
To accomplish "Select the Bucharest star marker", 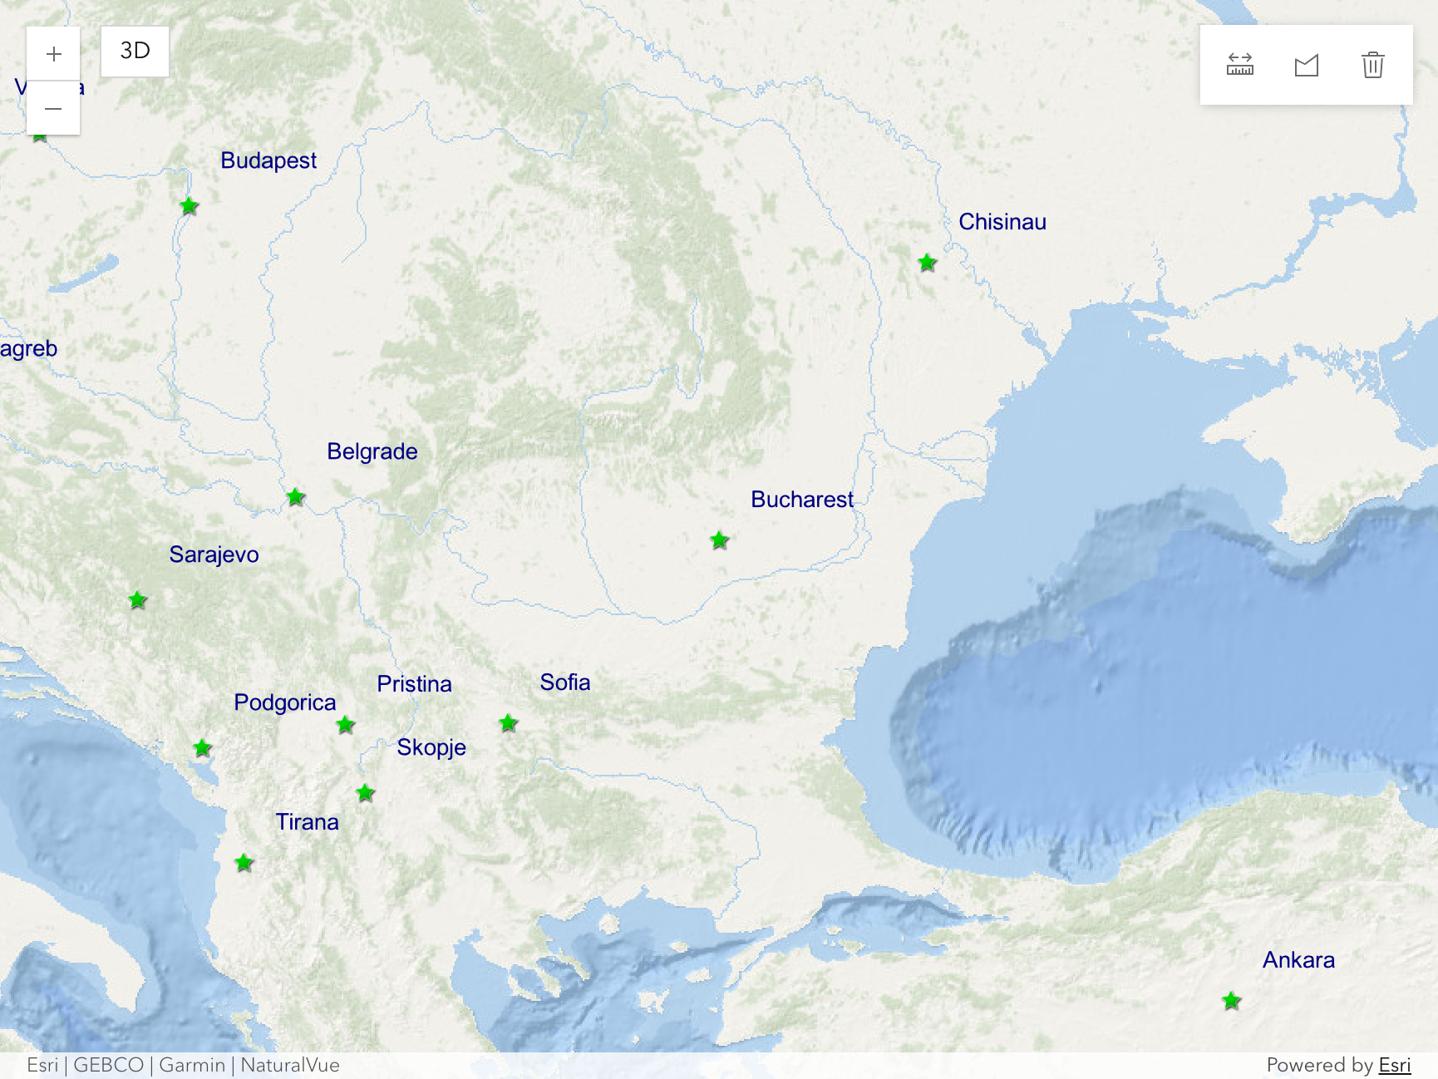I will (x=720, y=540).
